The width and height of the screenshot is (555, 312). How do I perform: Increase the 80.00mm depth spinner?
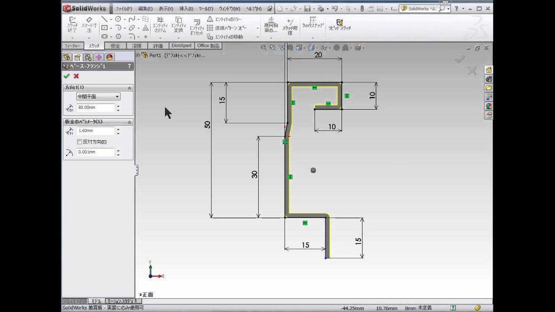[x=118, y=106]
